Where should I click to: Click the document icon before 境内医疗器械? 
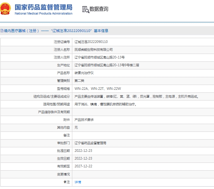tap(2, 31)
